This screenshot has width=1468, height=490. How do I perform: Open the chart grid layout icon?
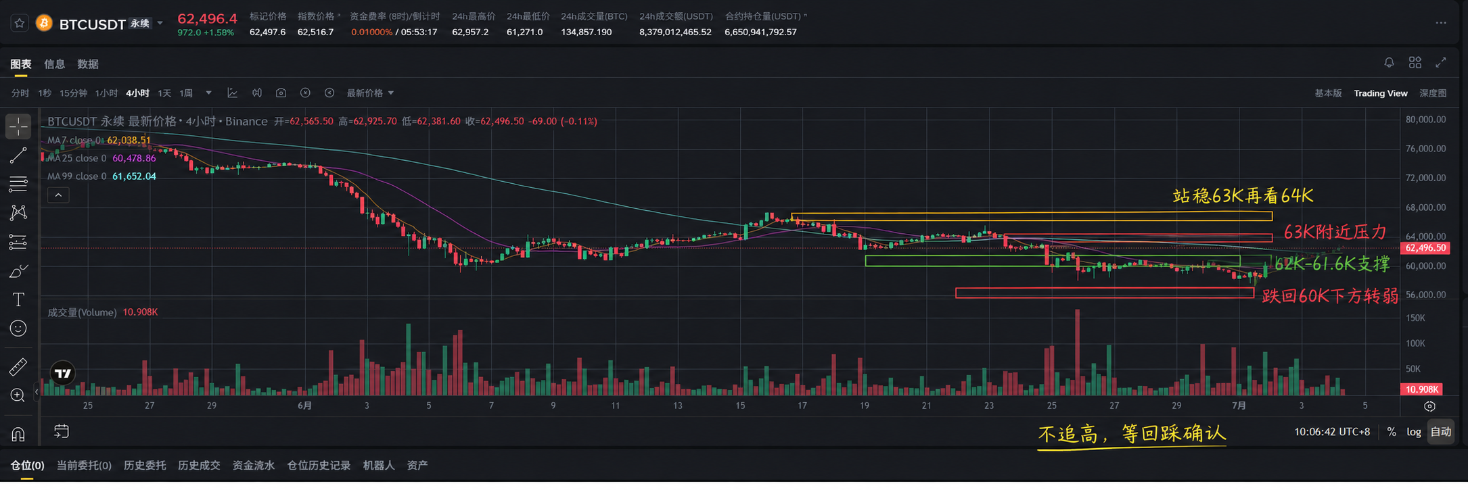point(1415,62)
